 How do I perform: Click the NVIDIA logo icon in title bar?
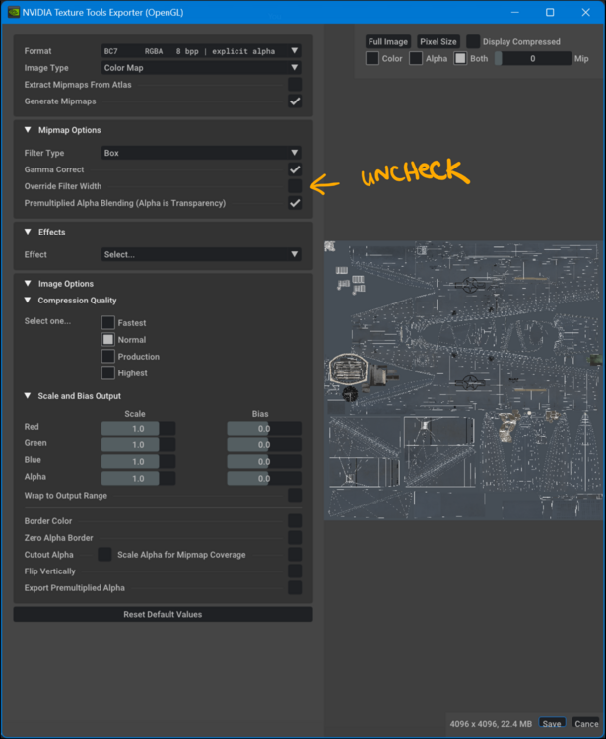coord(13,12)
